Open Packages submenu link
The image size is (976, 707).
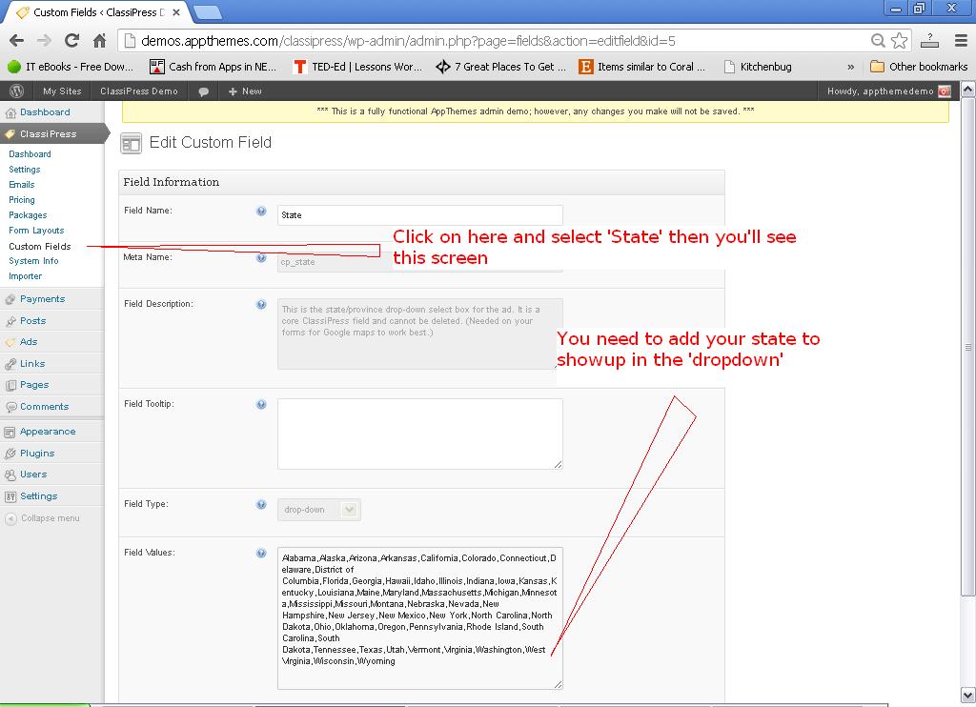[x=28, y=215]
